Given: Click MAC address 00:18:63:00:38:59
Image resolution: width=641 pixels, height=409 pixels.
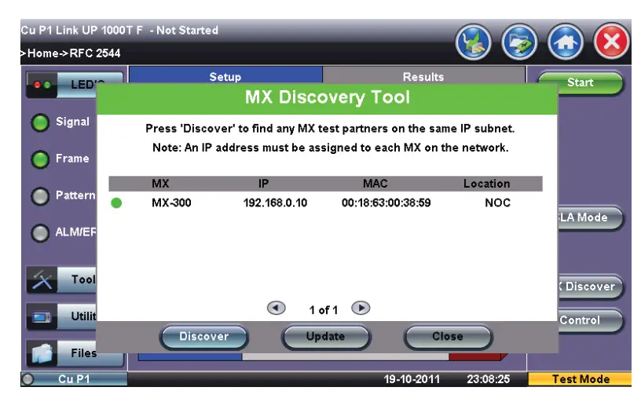Looking at the screenshot, I should [x=386, y=203].
